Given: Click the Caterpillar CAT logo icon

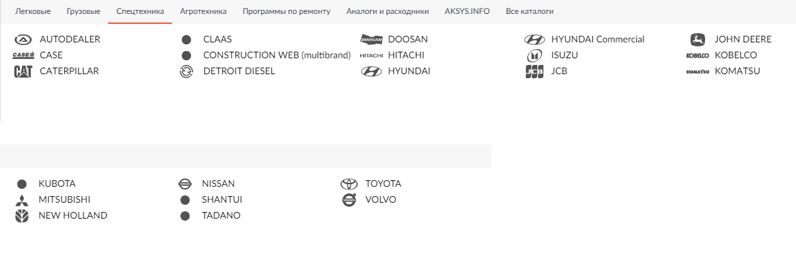Looking at the screenshot, I should (x=23, y=72).
